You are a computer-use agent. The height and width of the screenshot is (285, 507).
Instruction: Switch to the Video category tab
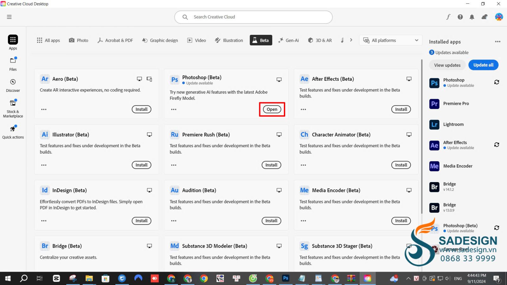pyautogui.click(x=197, y=40)
